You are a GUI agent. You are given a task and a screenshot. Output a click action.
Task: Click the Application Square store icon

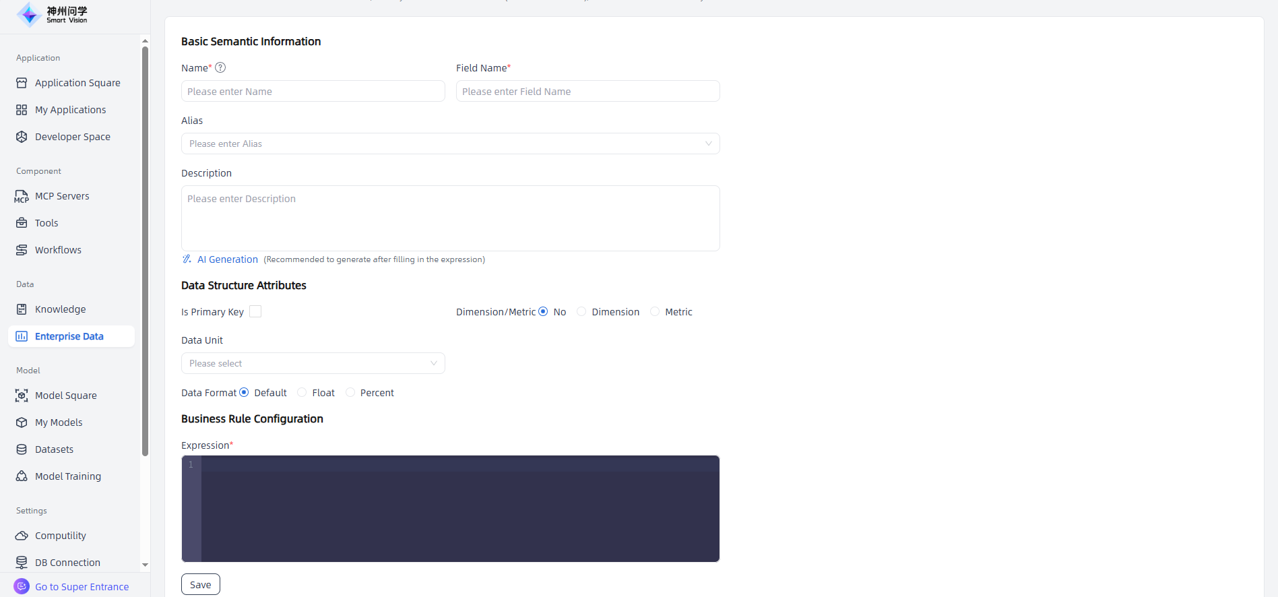[22, 83]
